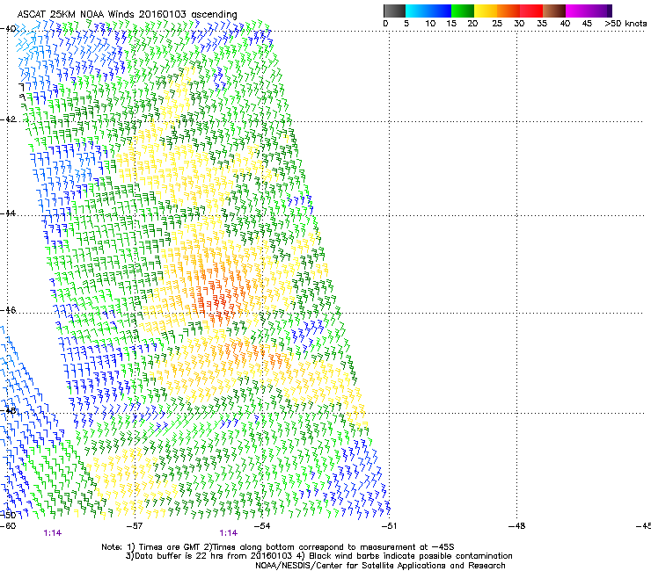The image size is (651, 571).
Task: Click the '-42' latitude label
Action: [8, 119]
